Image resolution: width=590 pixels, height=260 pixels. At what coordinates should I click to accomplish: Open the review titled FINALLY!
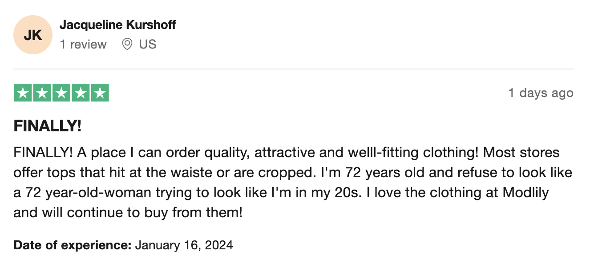tap(48, 126)
